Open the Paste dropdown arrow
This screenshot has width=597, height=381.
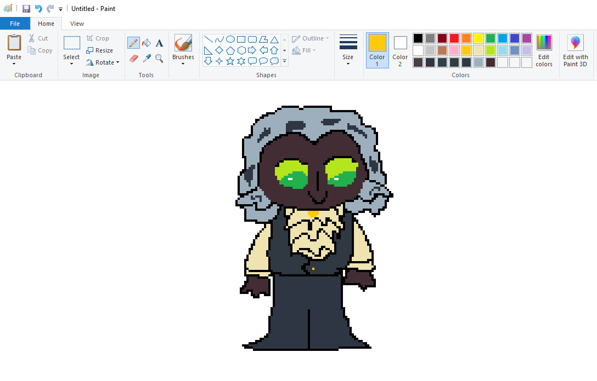14,63
